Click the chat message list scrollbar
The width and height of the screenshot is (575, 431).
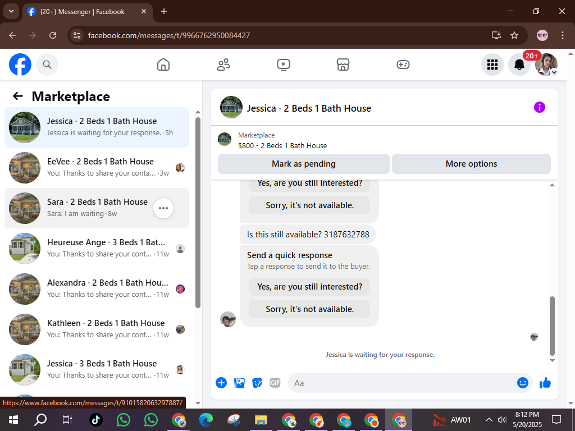(x=553, y=326)
